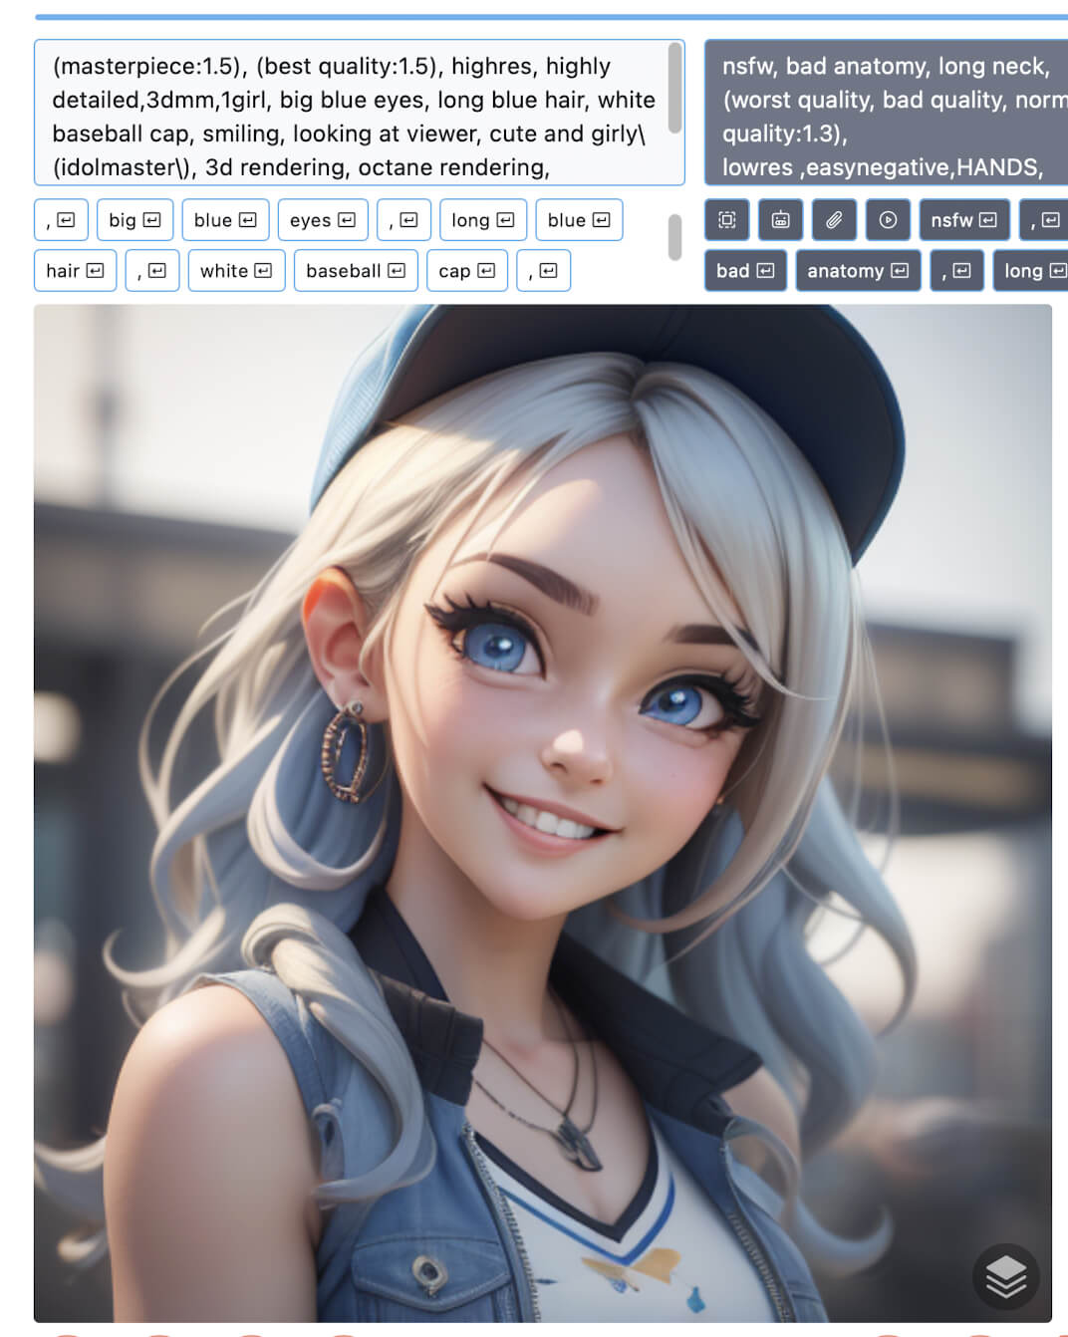The height and width of the screenshot is (1337, 1068).
Task: Click the tag chip list scrollbar
Action: (674, 237)
